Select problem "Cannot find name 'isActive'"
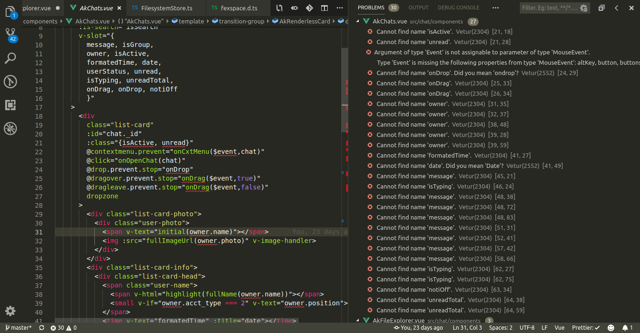The height and width of the screenshot is (333, 640). (415, 32)
